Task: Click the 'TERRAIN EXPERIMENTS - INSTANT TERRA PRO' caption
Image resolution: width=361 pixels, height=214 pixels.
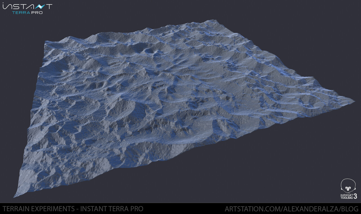Action: pos(73,209)
